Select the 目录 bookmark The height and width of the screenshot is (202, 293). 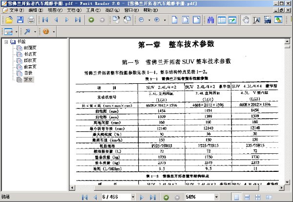[28, 73]
